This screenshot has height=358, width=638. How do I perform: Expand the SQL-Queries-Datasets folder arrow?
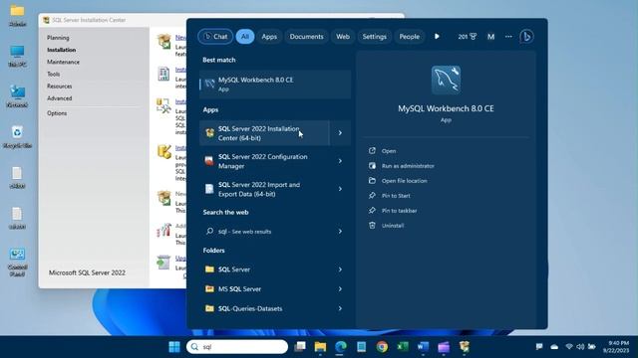340,308
